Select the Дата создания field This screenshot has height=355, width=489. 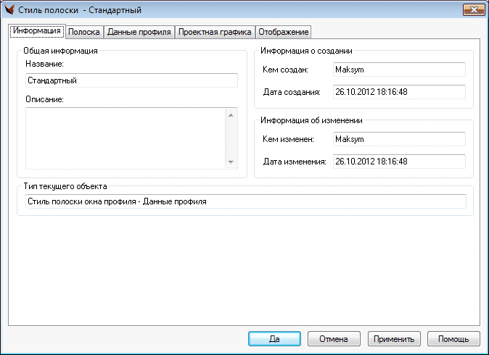pyautogui.click(x=398, y=92)
